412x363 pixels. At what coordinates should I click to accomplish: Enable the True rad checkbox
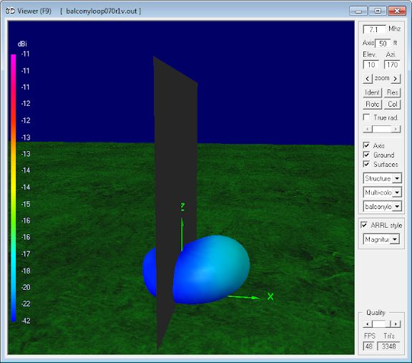point(366,117)
